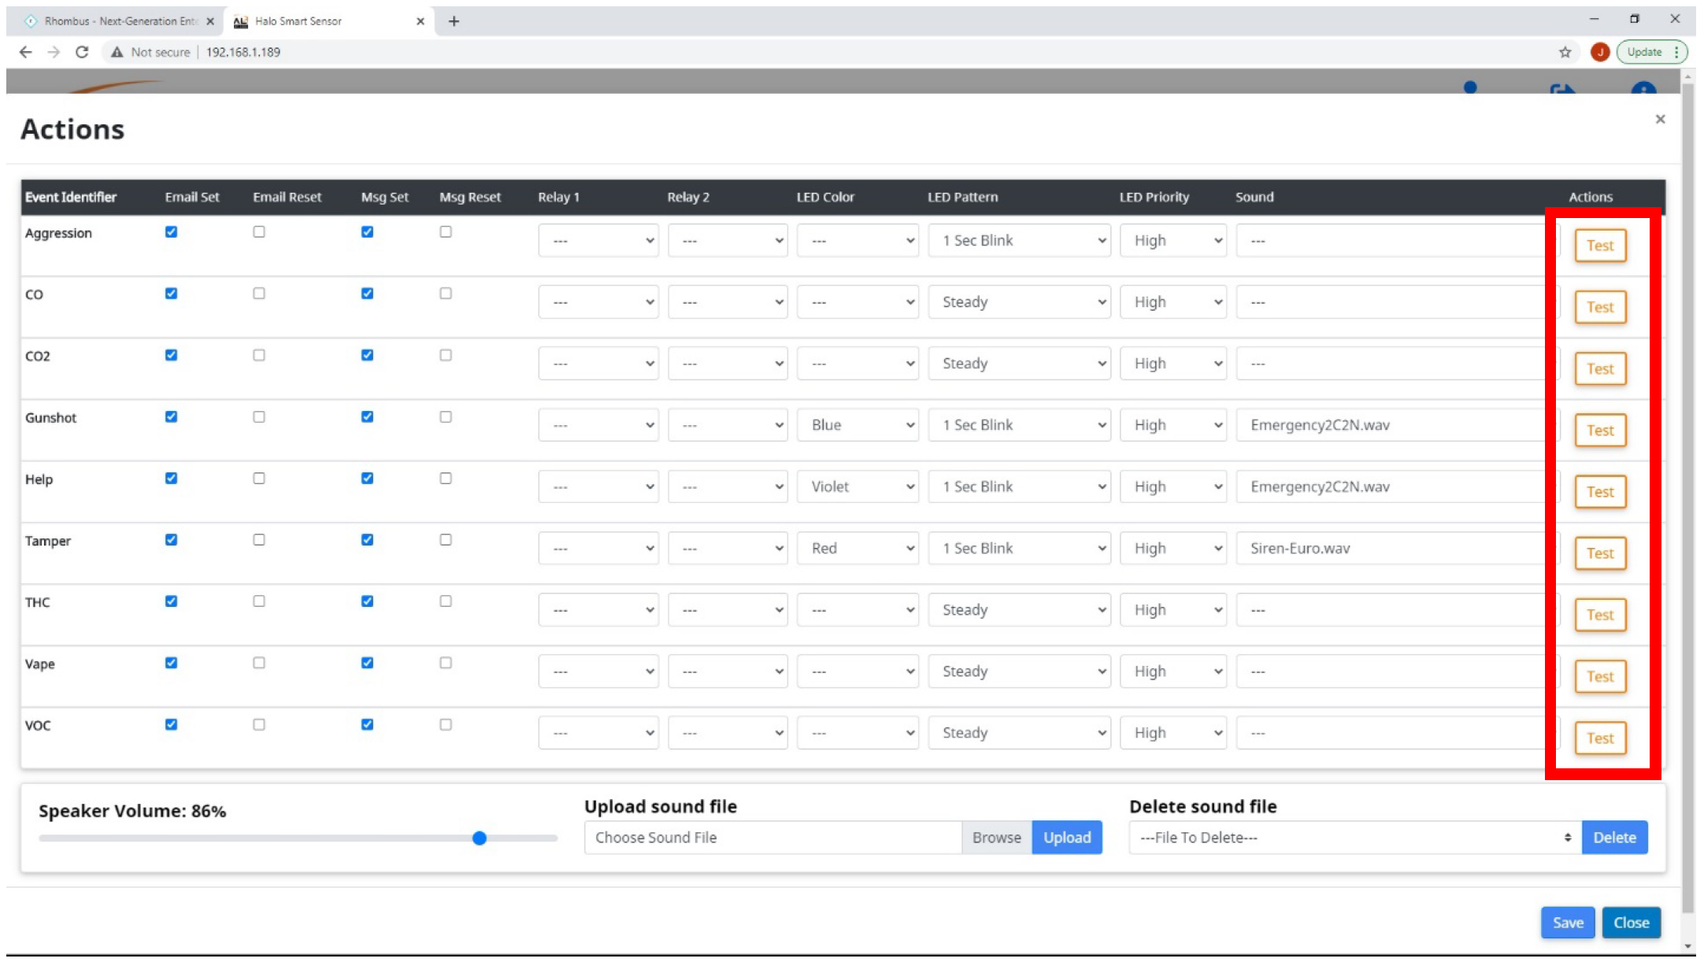Open Relay 1 dropdown for CO2

click(x=598, y=364)
